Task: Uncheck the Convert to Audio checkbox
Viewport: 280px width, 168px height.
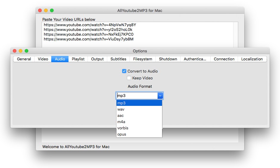Action: coord(124,71)
